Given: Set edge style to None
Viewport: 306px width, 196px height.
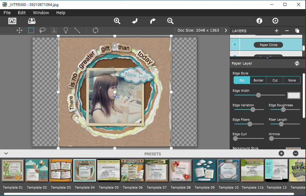Looking at the screenshot, I should (292, 80).
